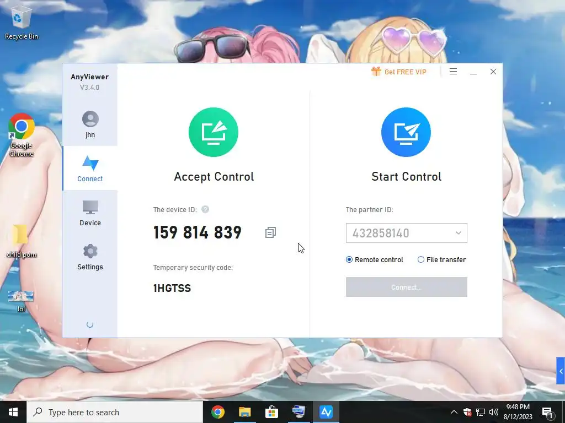Click the orange gift icon
The image size is (565, 423).
pos(376,71)
